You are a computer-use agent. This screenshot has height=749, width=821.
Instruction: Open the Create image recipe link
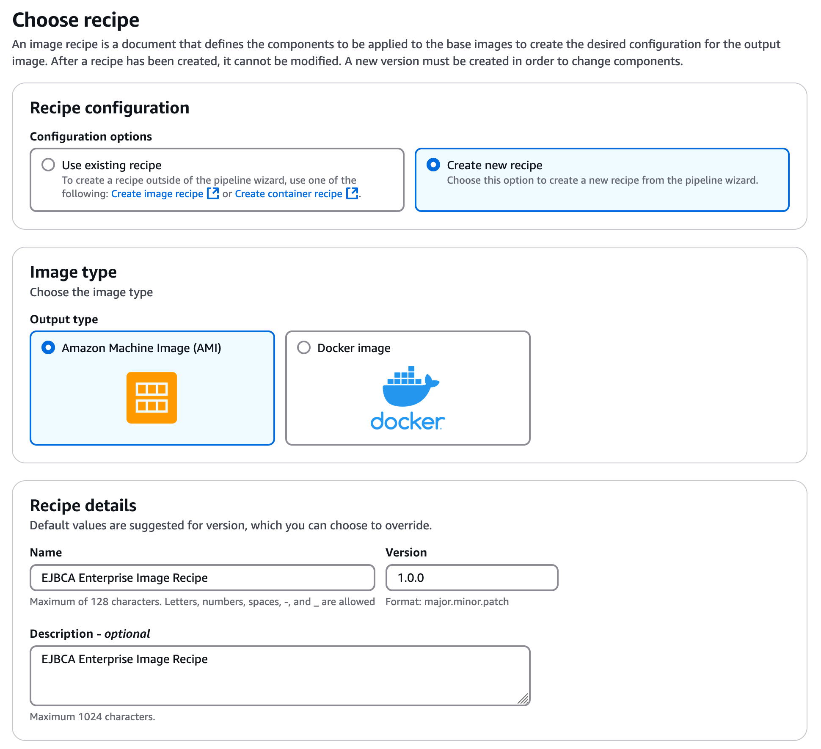[157, 194]
